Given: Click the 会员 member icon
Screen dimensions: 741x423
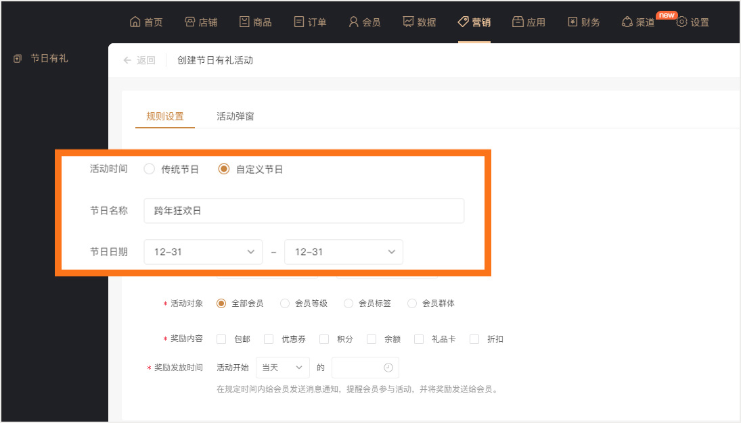Looking at the screenshot, I should click(x=353, y=22).
